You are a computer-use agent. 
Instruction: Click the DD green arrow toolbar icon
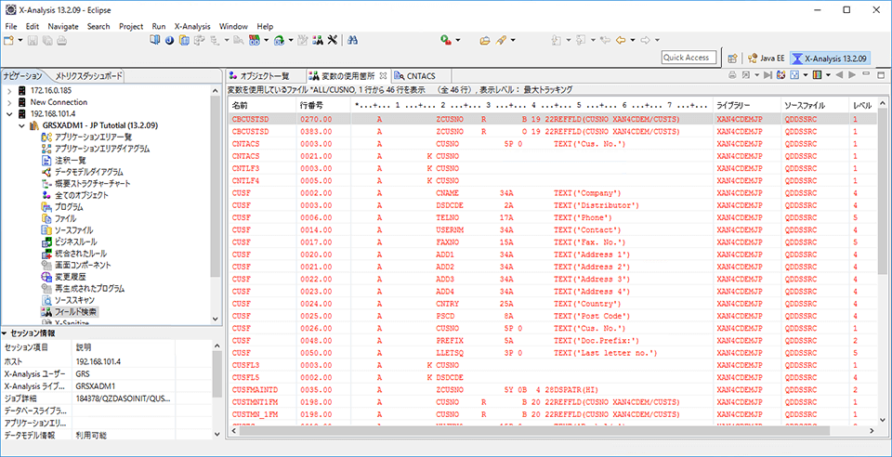coord(279,40)
